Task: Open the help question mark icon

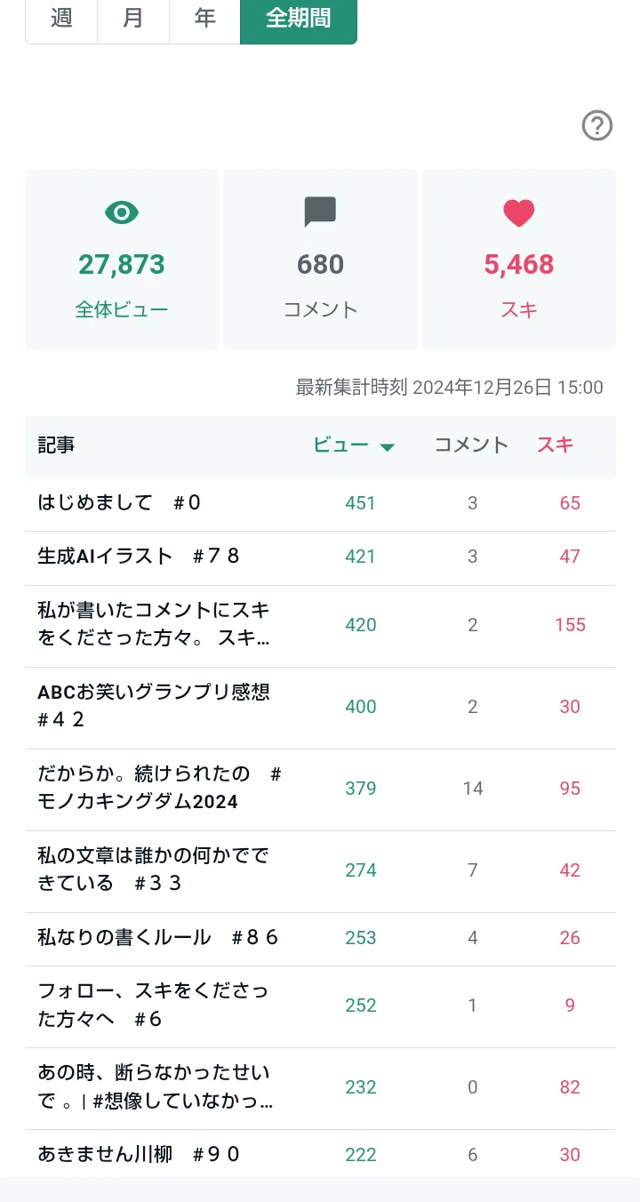Action: point(597,125)
